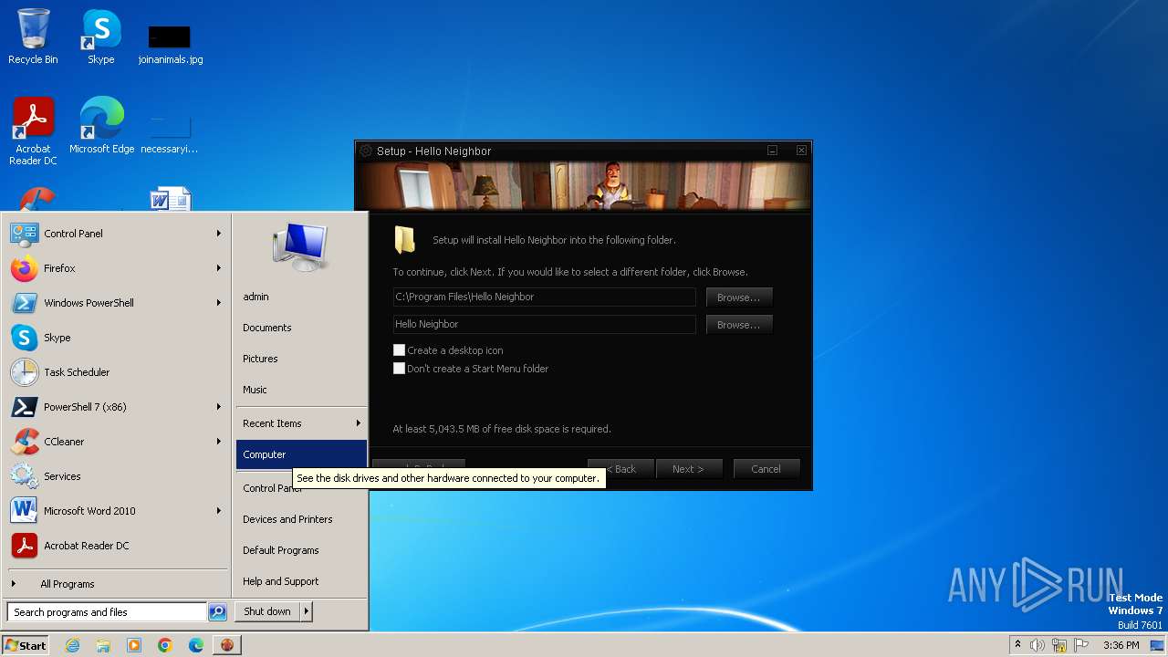Open Documents from the Start menu
The height and width of the screenshot is (657, 1168).
tap(301, 328)
